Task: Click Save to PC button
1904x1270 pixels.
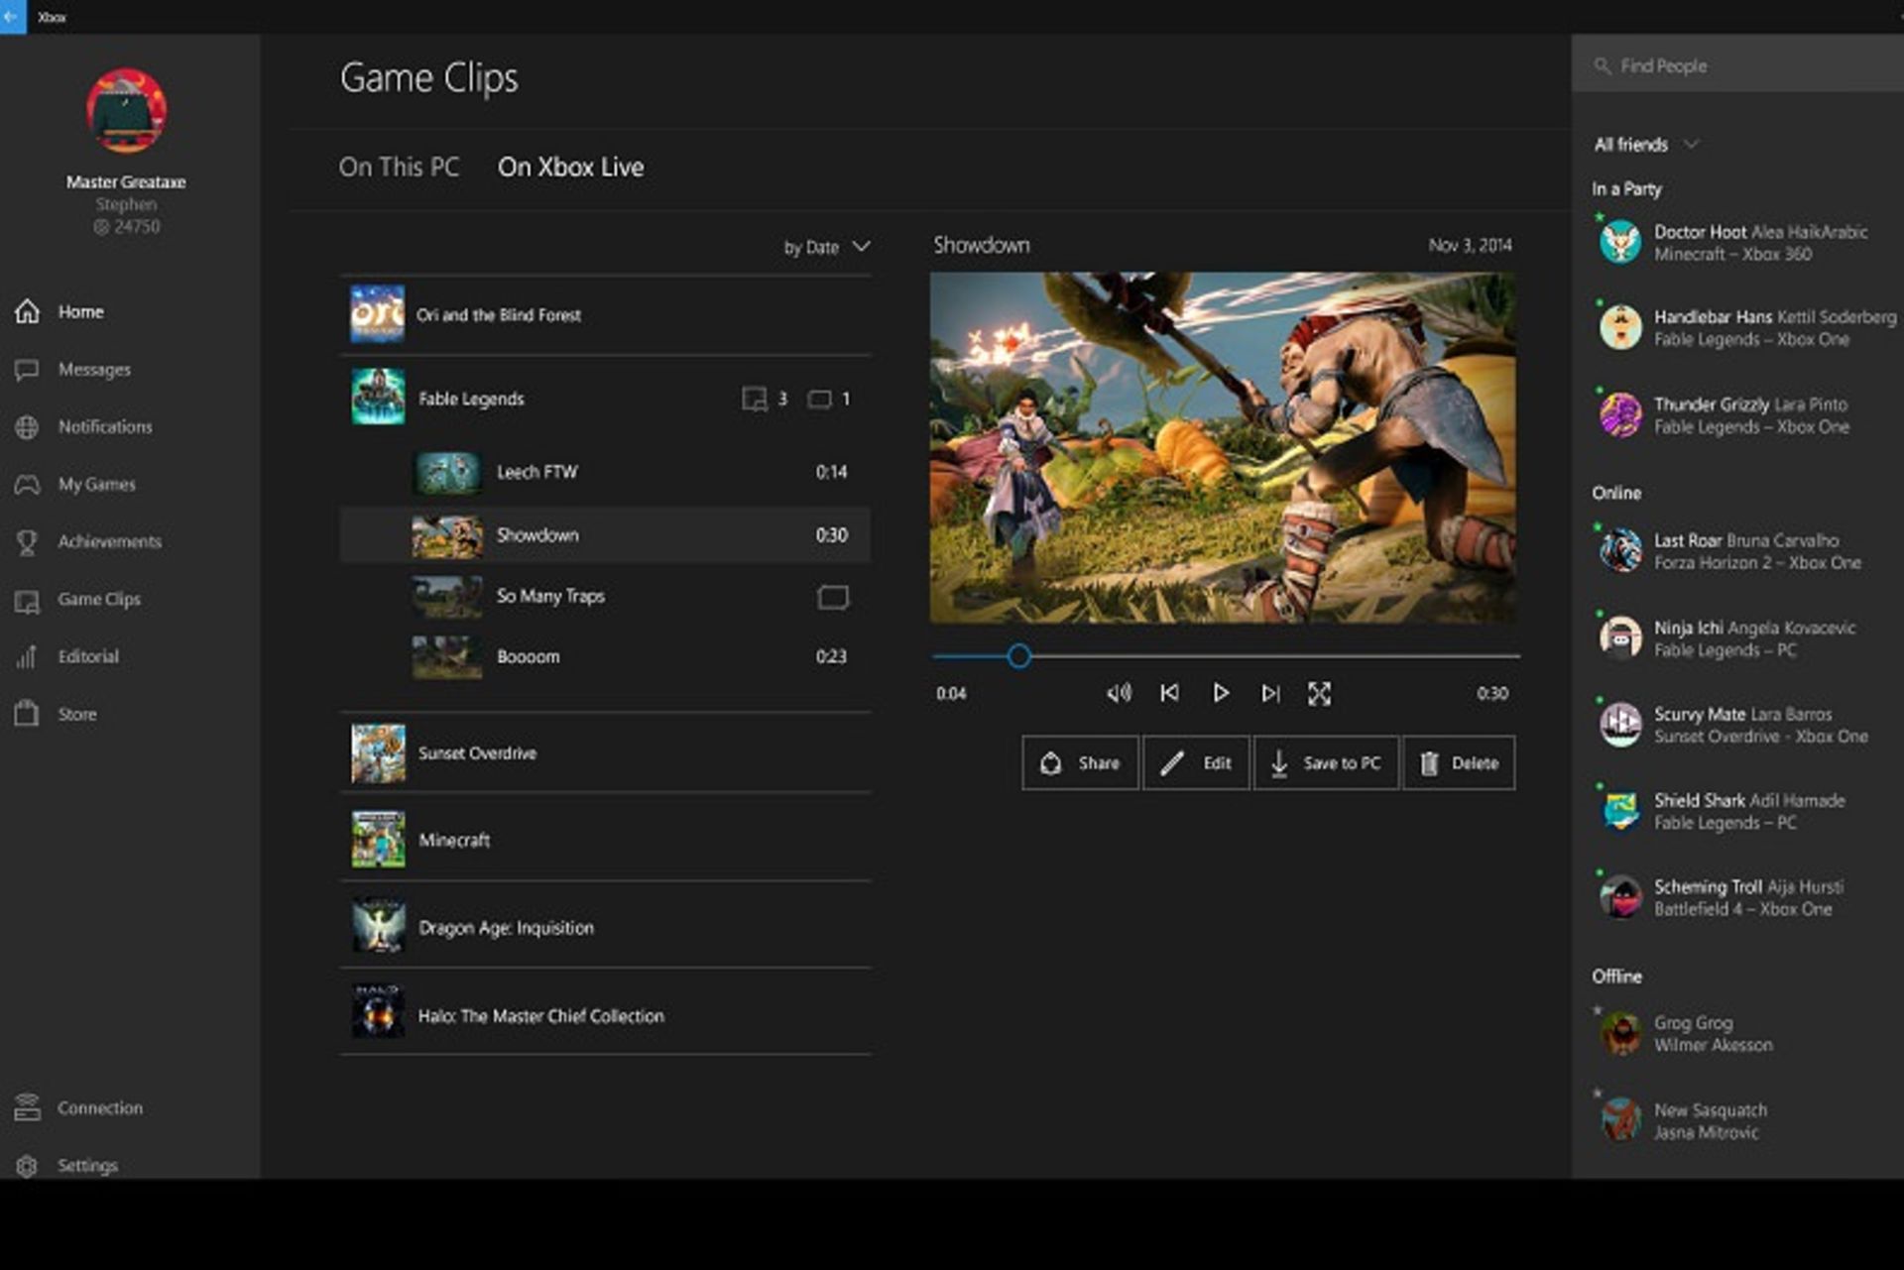Action: pyautogui.click(x=1326, y=762)
